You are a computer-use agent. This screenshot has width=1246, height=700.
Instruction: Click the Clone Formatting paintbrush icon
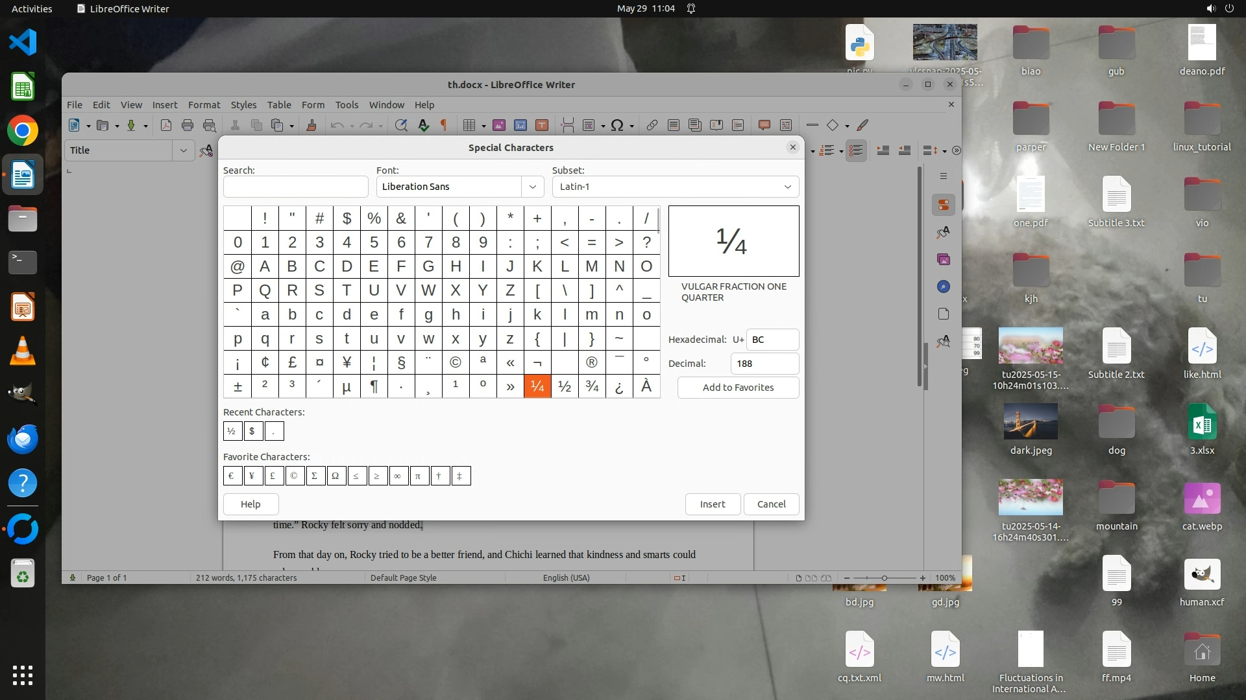(x=311, y=126)
